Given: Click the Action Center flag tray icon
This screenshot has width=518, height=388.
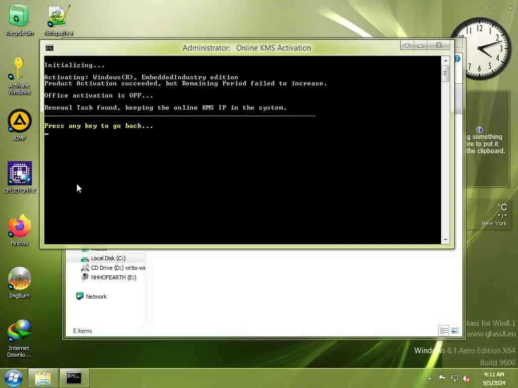Looking at the screenshot, I should (x=442, y=378).
